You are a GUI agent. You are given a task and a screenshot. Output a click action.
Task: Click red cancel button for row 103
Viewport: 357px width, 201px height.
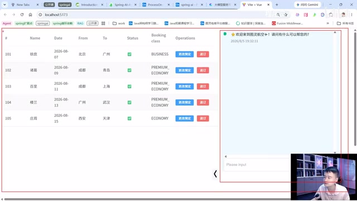pos(202,87)
